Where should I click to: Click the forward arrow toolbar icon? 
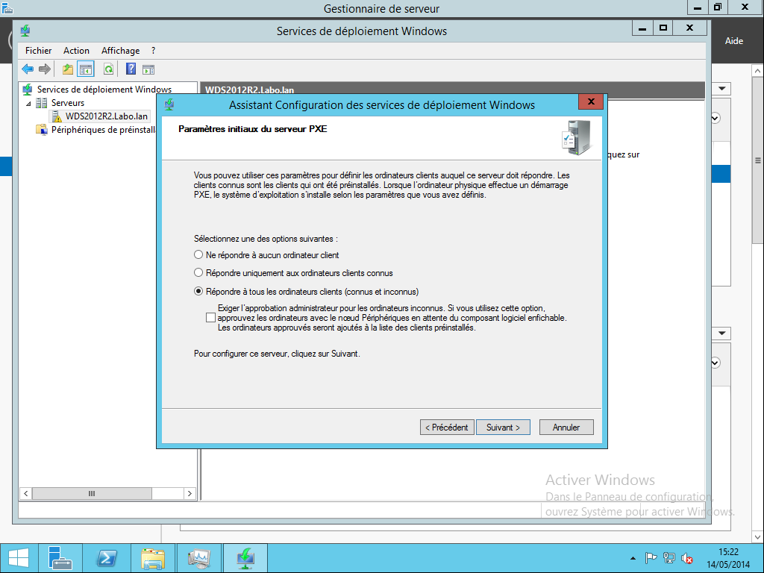coord(44,69)
